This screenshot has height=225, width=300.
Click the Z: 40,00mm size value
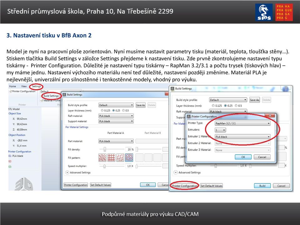pos(20,129)
